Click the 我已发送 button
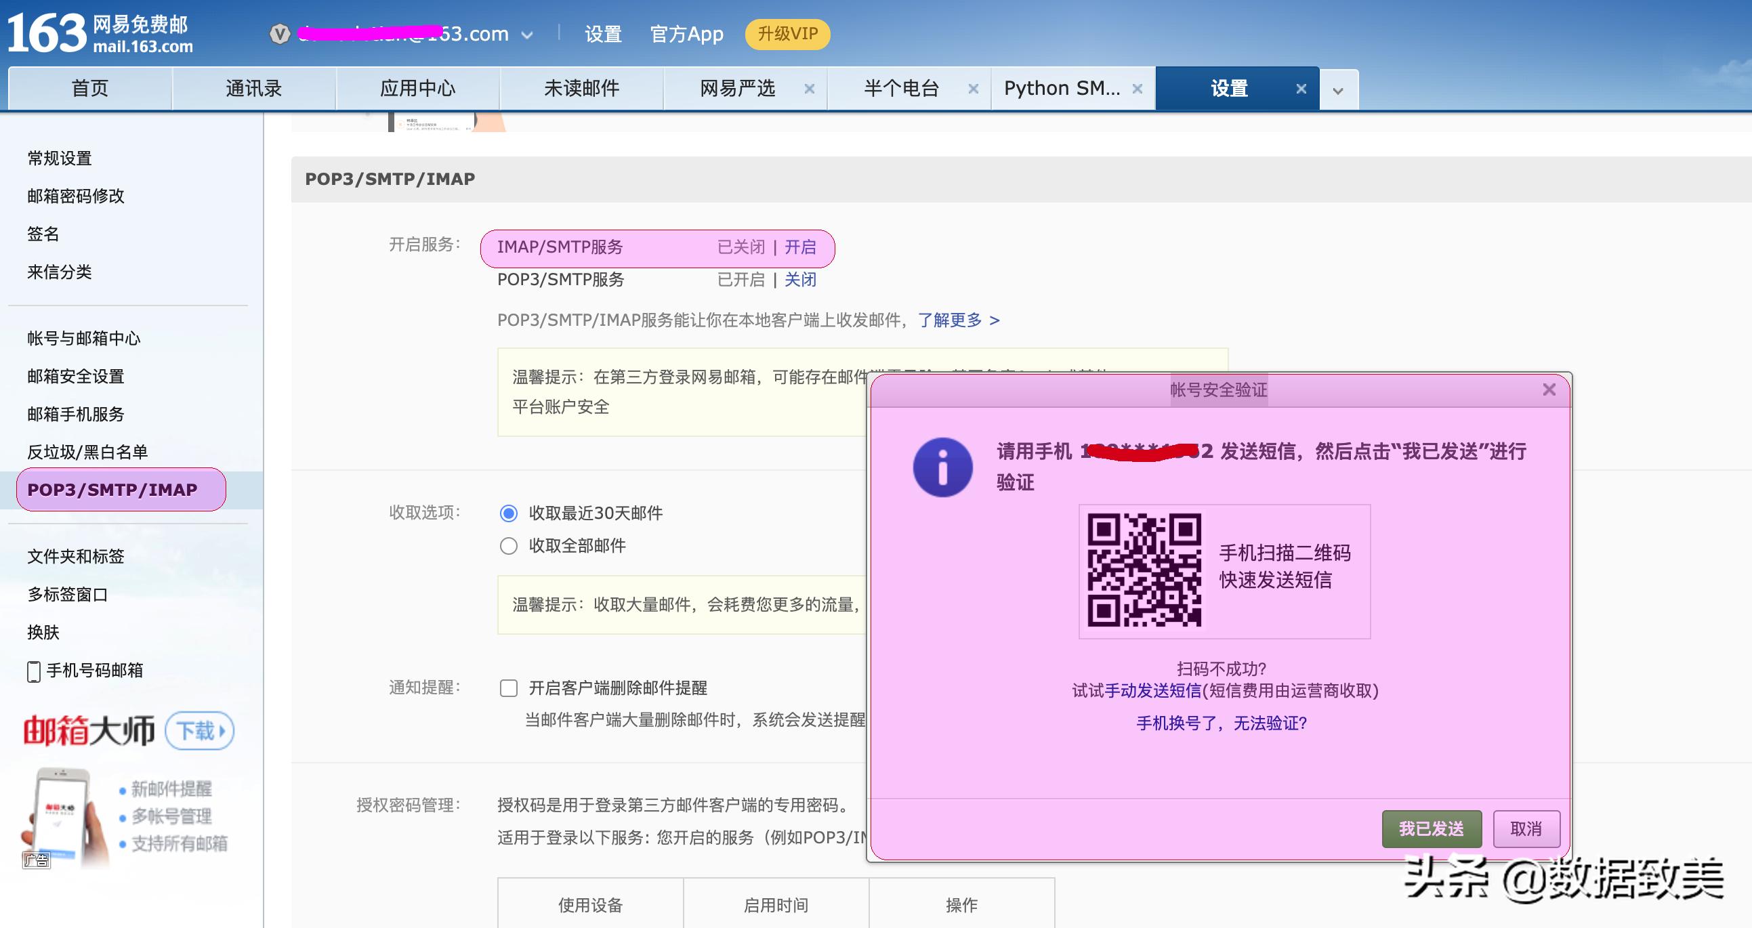The width and height of the screenshot is (1752, 928). tap(1432, 828)
